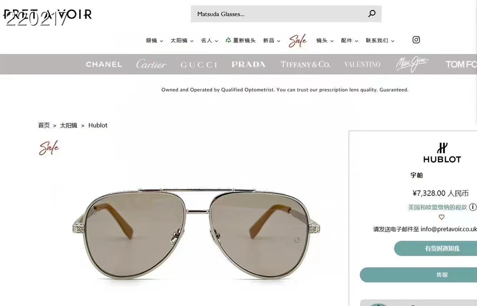
Task: Open the Instagram icon link
Action: pos(416,40)
